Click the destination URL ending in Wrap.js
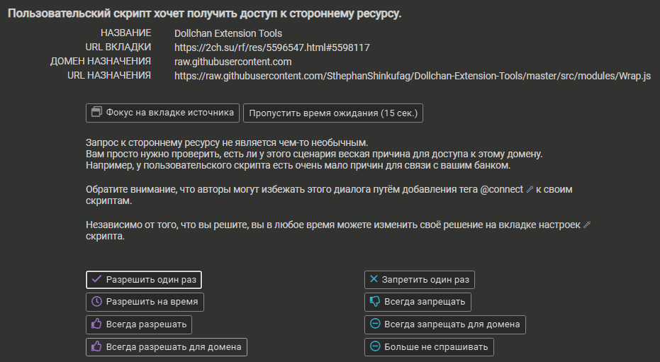 412,75
